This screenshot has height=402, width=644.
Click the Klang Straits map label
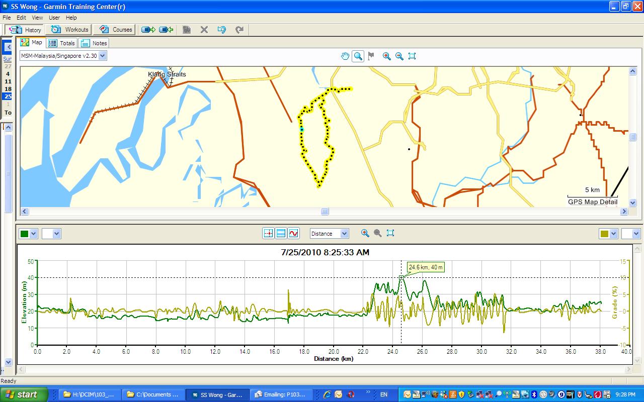(167, 74)
